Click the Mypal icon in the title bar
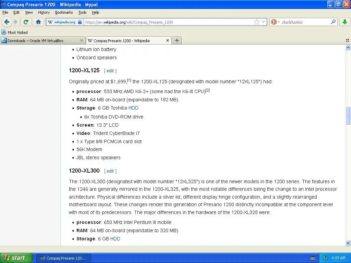Image resolution: width=351 pixels, height=263 pixels. pos(3,4)
